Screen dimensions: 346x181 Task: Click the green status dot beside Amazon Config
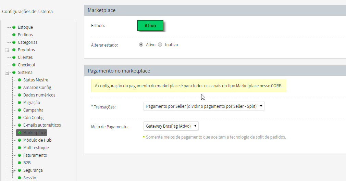tap(20, 88)
